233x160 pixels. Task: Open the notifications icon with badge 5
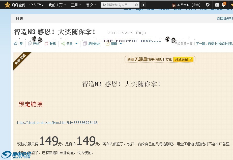click(x=223, y=4)
